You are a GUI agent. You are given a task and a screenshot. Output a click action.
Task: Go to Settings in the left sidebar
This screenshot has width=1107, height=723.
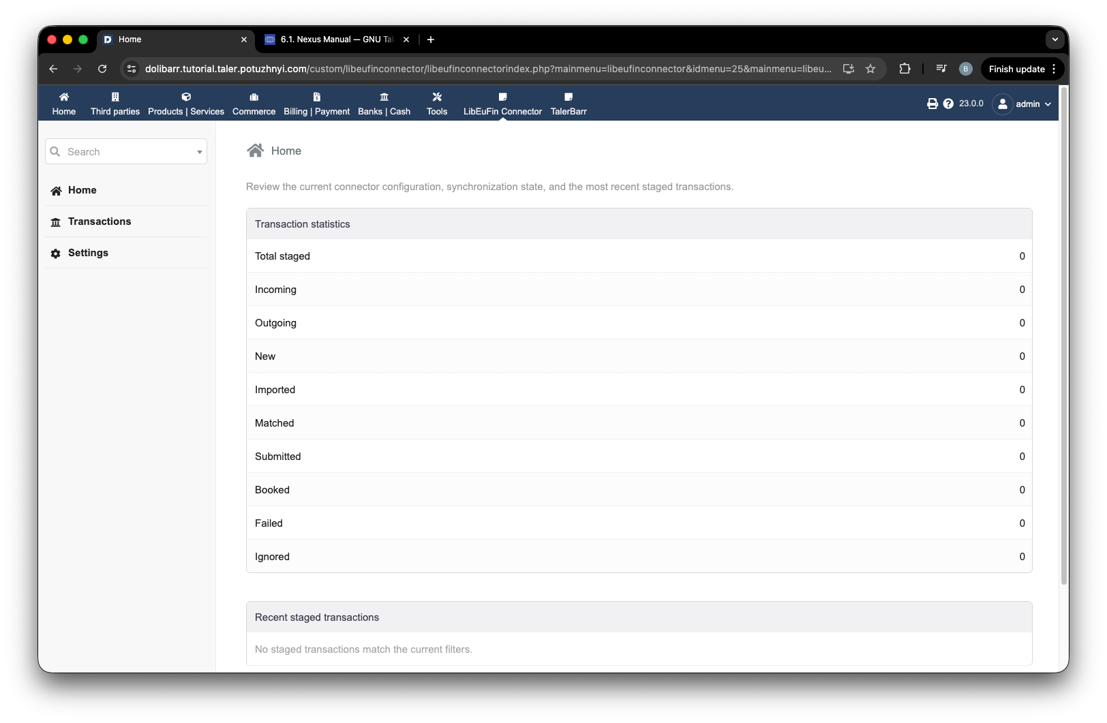click(x=88, y=253)
